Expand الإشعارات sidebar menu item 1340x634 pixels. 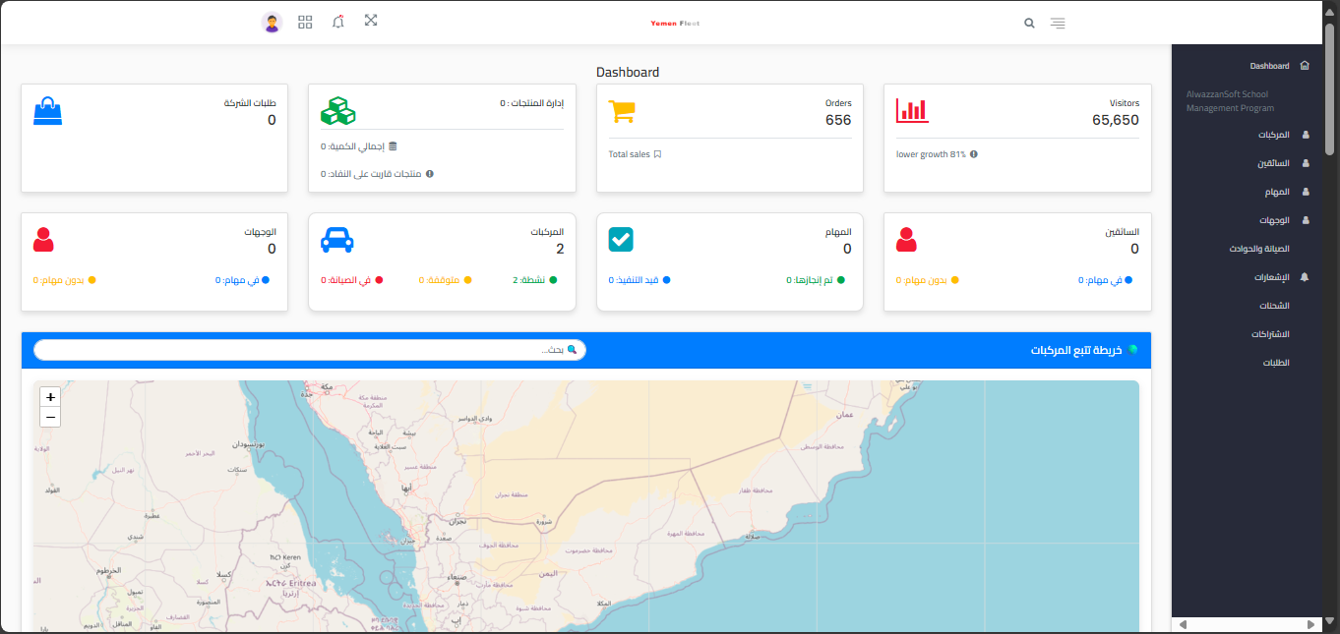(x=1271, y=277)
